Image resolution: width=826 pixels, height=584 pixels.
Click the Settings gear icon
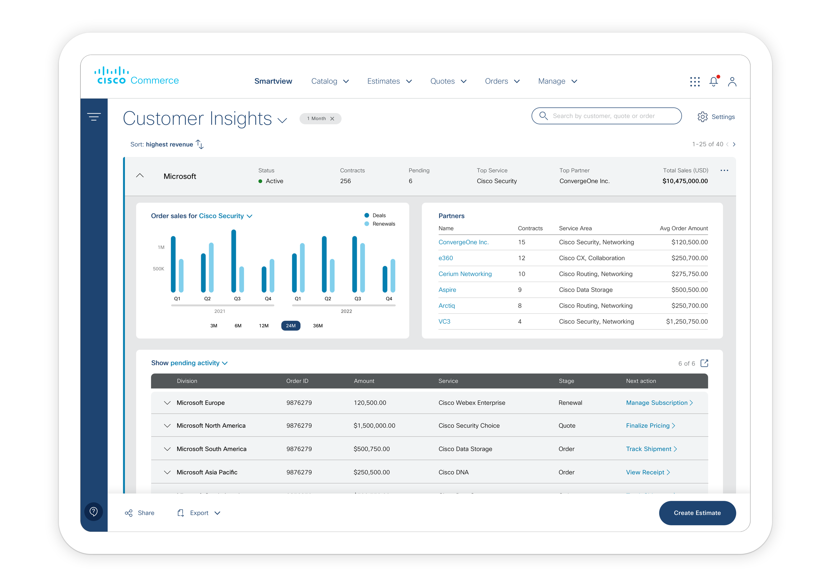[x=702, y=117]
